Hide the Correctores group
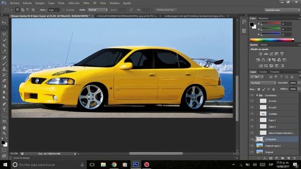301x169 pixels. tap(252, 95)
